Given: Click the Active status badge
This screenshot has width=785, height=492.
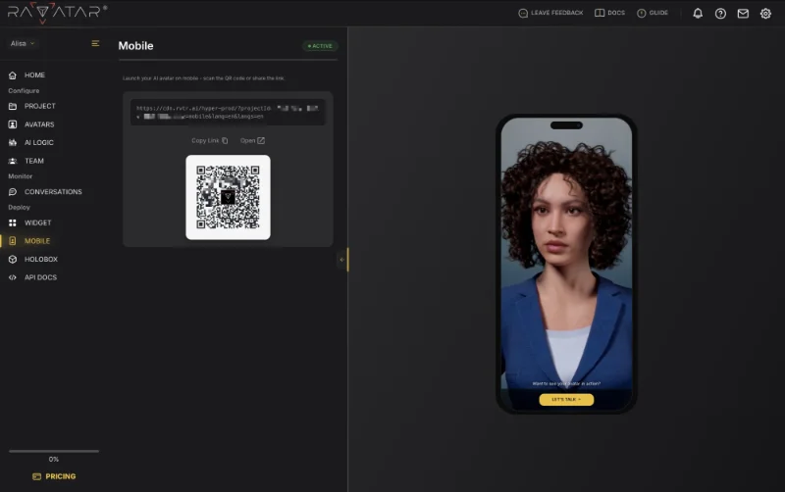Looking at the screenshot, I should click(320, 46).
